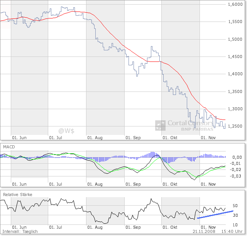This screenshot has width=247, height=236.
Task: Click '01. Jun' under Relative Stärke chart
Action: click(19, 227)
